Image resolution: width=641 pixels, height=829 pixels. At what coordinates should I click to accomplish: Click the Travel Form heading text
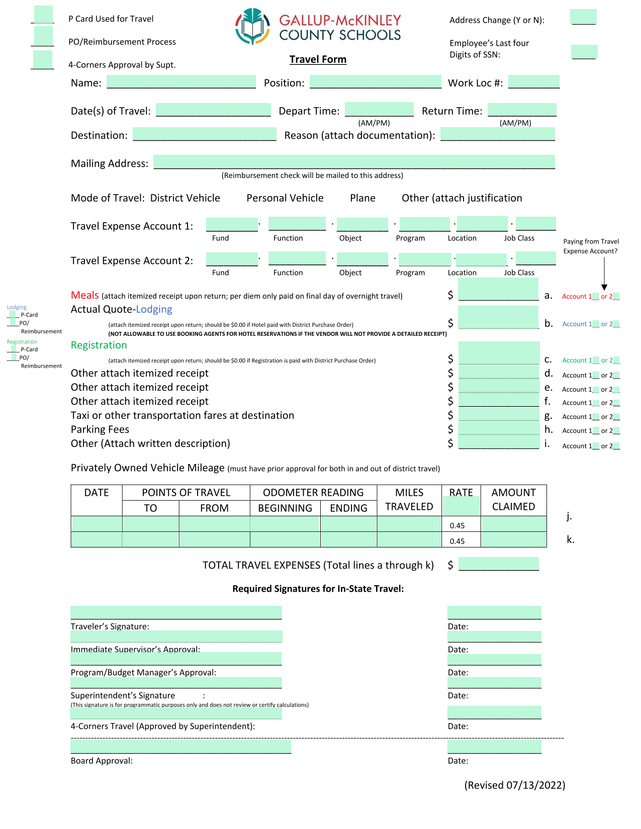pos(318,59)
